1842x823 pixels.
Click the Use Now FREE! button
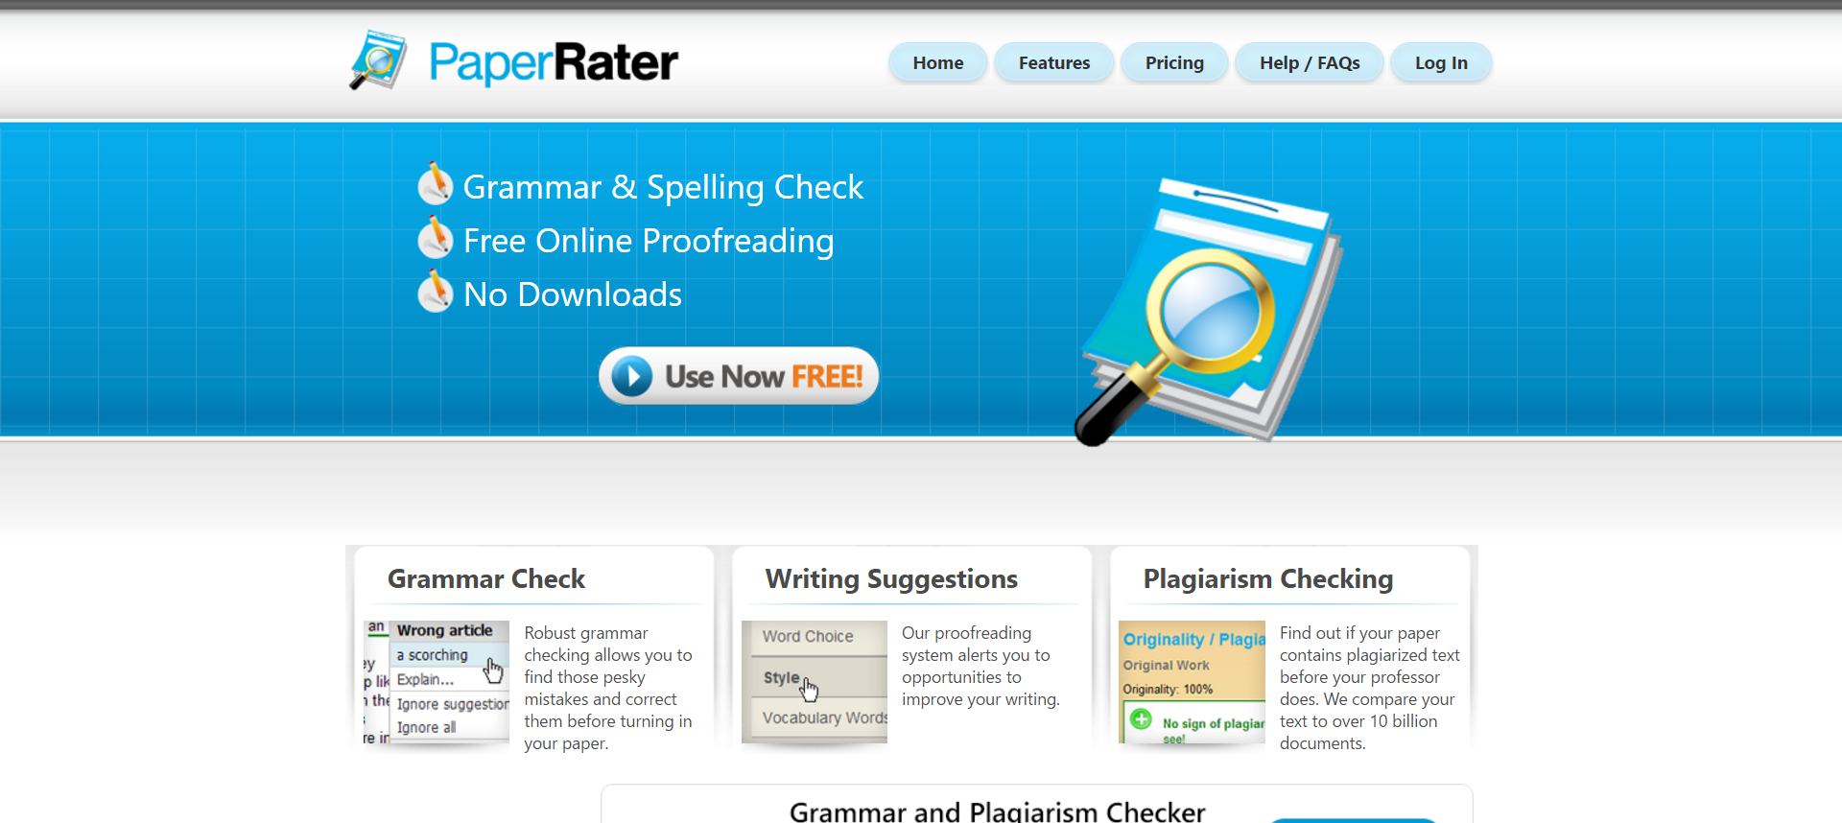point(739,376)
